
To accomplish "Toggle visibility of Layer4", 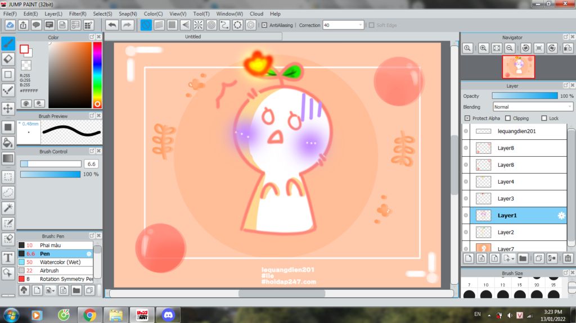I will [466, 181].
